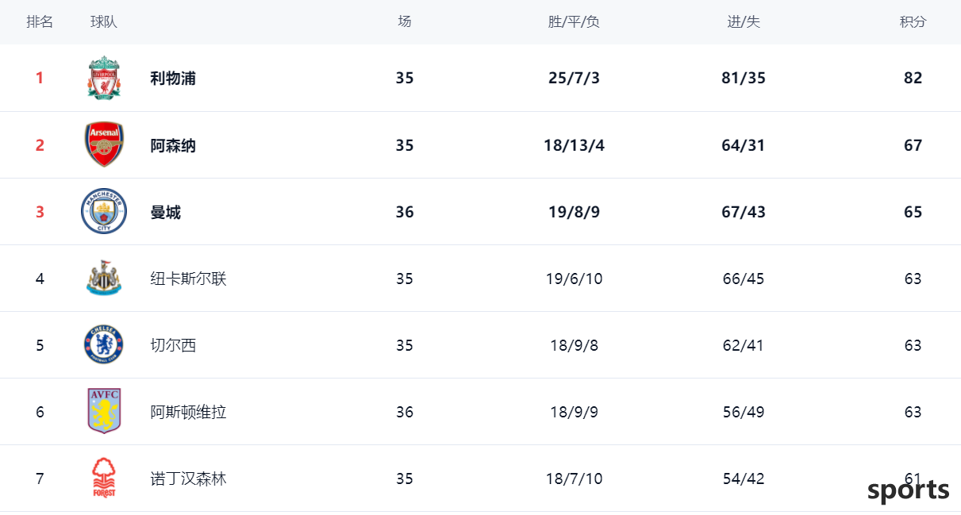
Task: Select the 纽卡斯尔联 team name
Action: (188, 279)
